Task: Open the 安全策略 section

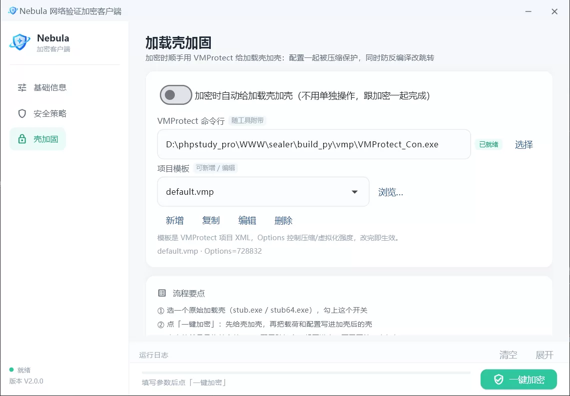Action: tap(42, 114)
